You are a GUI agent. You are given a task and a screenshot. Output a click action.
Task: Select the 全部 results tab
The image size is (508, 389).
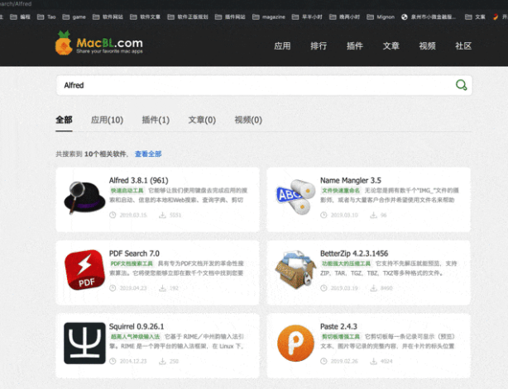64,120
